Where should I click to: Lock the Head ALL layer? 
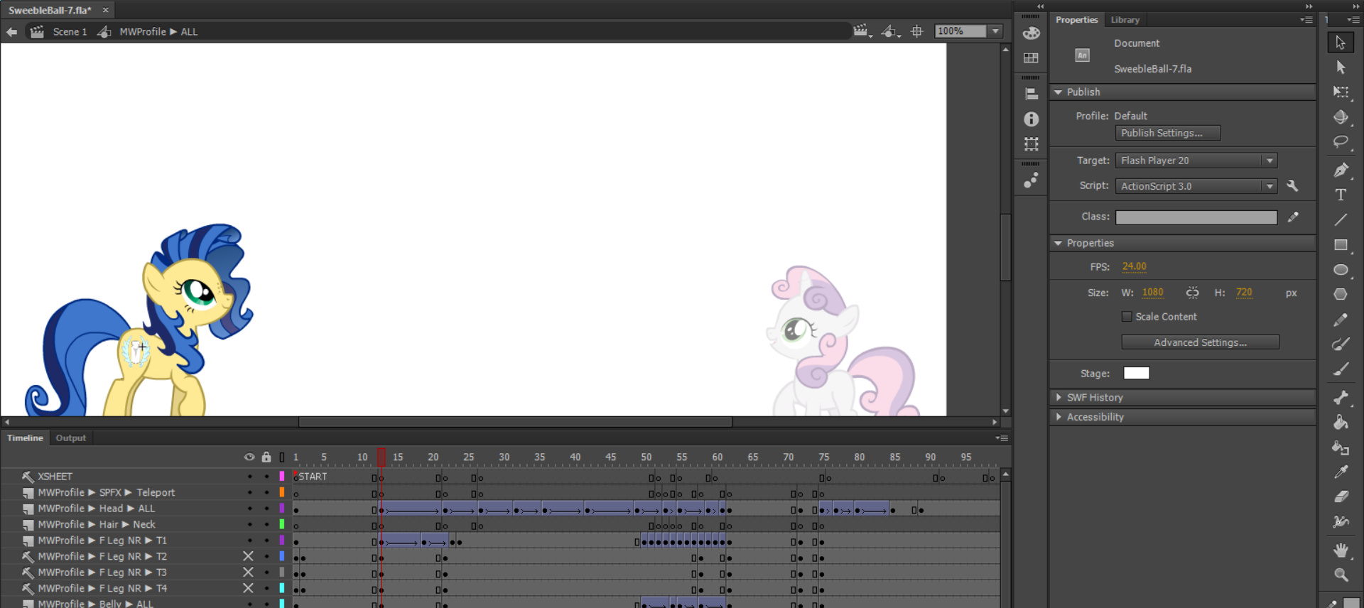[x=266, y=509]
